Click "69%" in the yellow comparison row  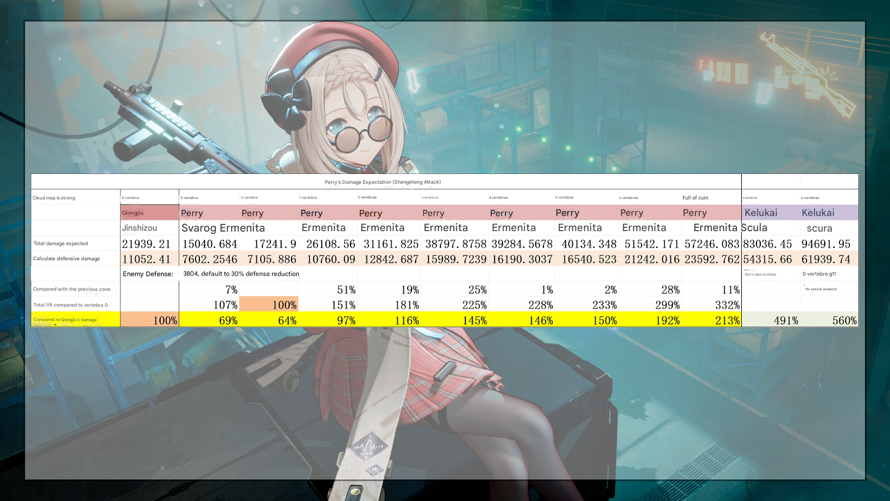(x=228, y=320)
